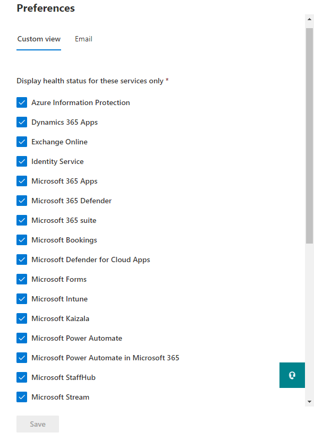314x441 pixels.
Task: Click the Save button
Action: (38, 424)
